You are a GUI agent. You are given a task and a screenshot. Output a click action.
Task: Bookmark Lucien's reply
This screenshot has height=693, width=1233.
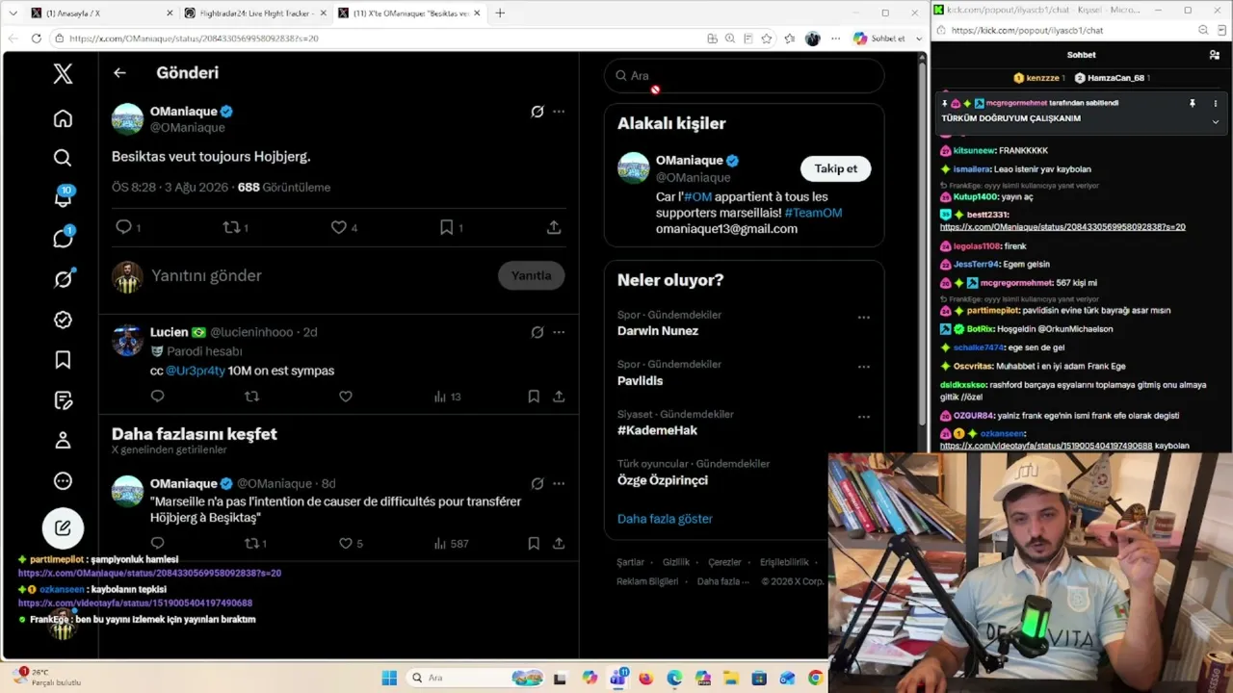tap(534, 397)
